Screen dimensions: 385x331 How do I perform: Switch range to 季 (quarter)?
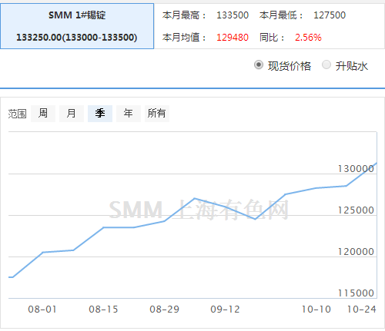(100, 114)
